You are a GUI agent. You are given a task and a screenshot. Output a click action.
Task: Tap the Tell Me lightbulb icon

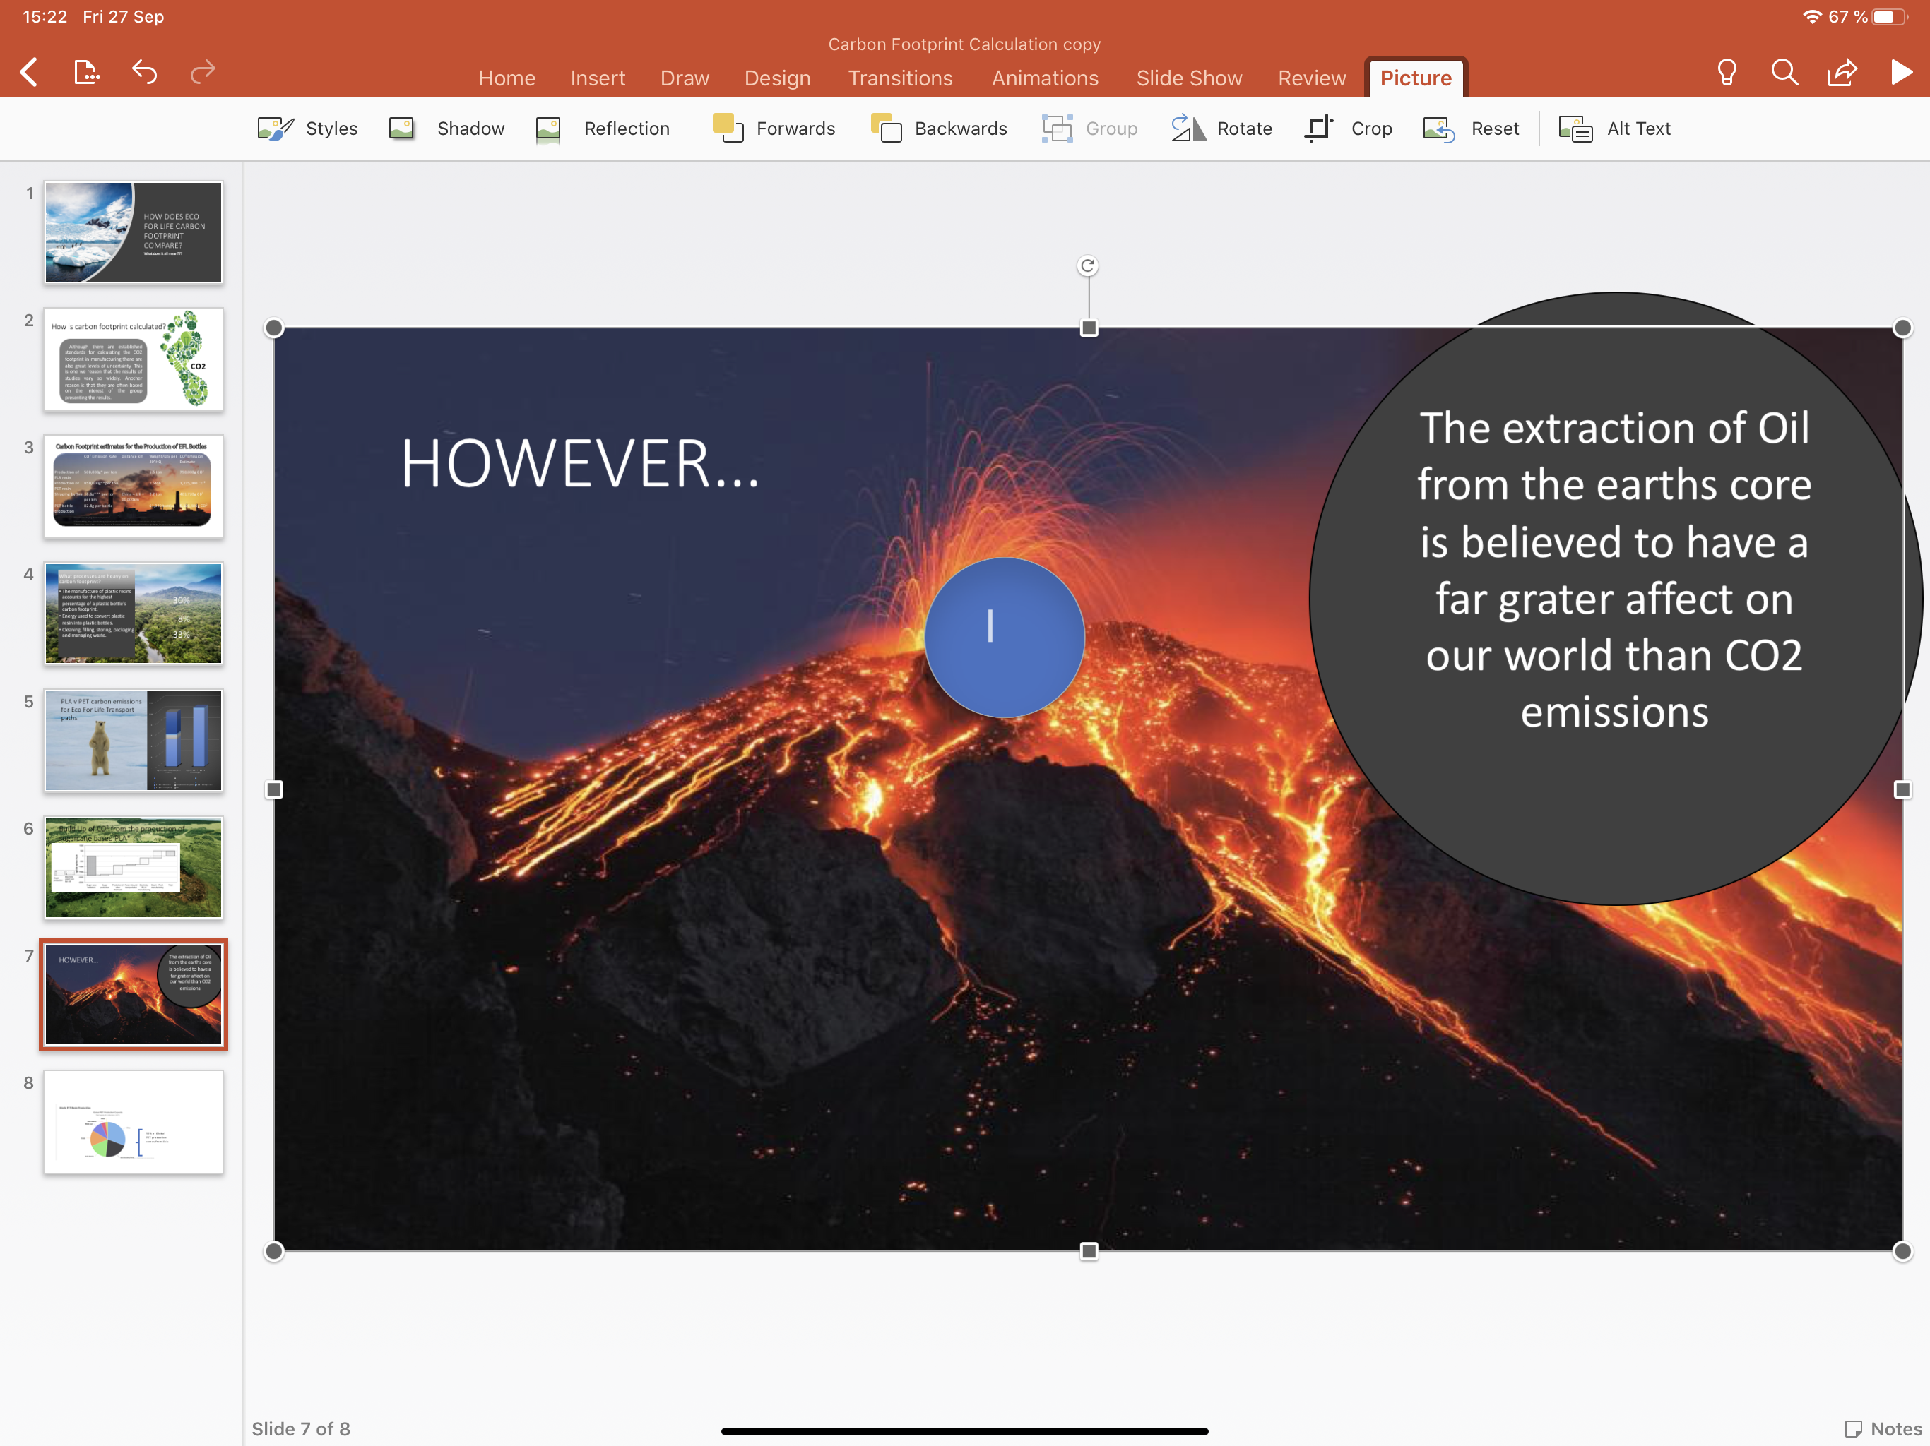1726,73
